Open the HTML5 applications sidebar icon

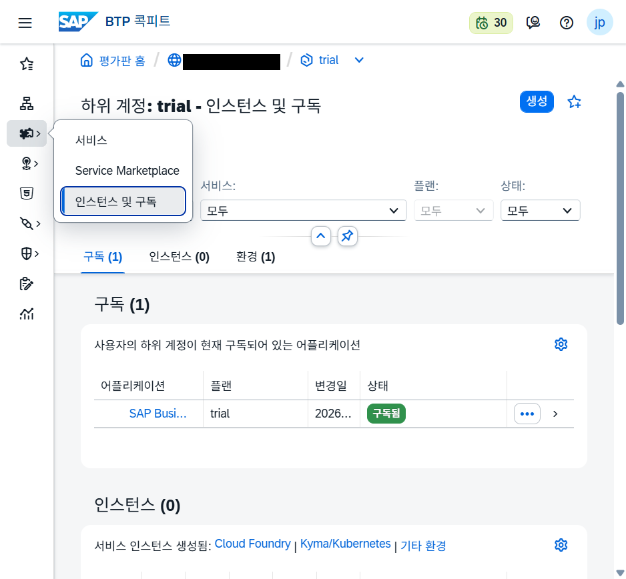(x=27, y=193)
